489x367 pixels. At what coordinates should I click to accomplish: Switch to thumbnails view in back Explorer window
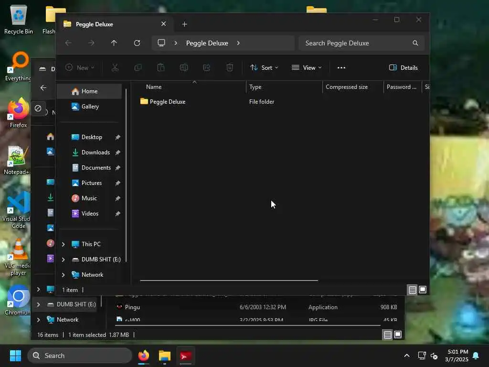(398, 335)
